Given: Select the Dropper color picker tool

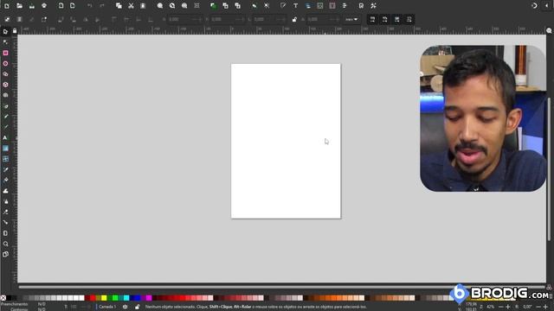Looking at the screenshot, I should [x=5, y=169].
